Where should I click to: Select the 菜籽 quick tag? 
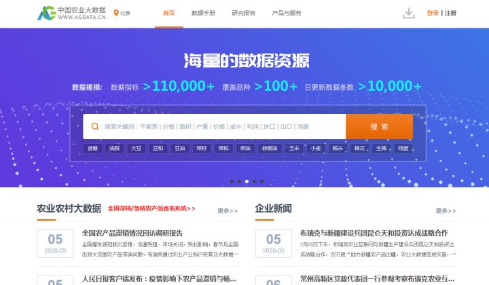pyautogui.click(x=202, y=148)
